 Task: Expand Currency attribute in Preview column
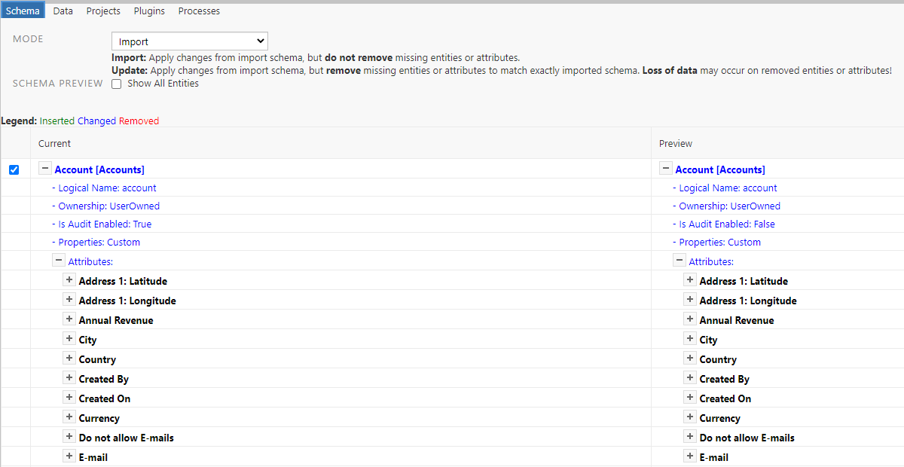[689, 417]
